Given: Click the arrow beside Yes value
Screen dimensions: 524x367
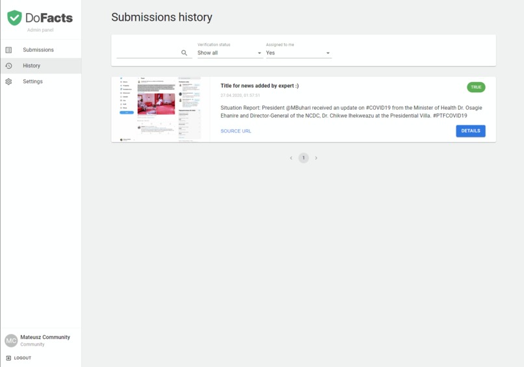Looking at the screenshot, I should (x=328, y=53).
